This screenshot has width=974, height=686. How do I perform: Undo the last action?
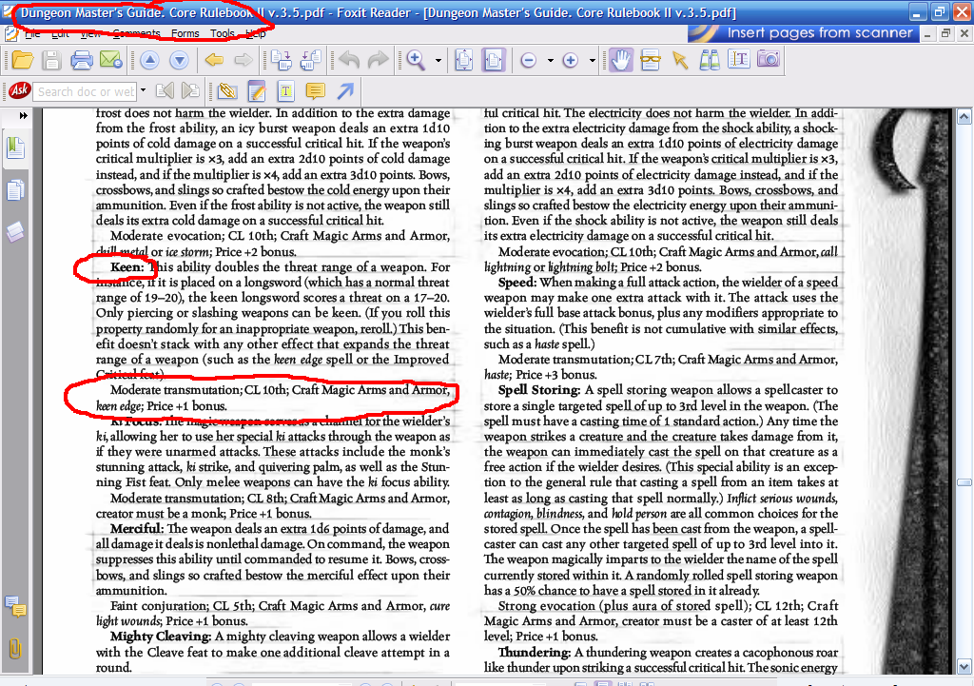coord(348,60)
